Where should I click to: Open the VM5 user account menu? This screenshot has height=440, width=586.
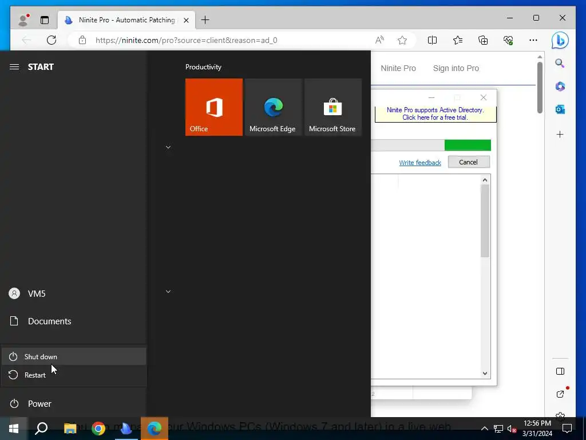tap(74, 293)
